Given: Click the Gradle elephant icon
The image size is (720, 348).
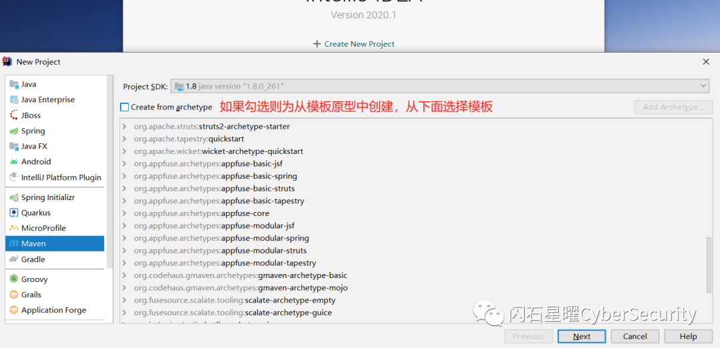Looking at the screenshot, I should click(14, 259).
